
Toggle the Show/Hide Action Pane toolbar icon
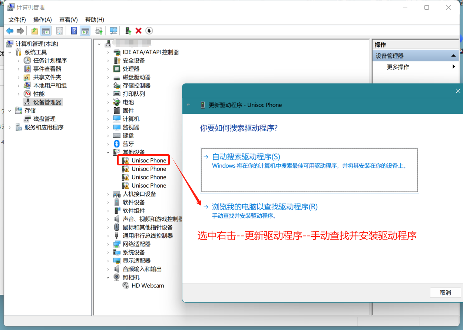point(85,31)
